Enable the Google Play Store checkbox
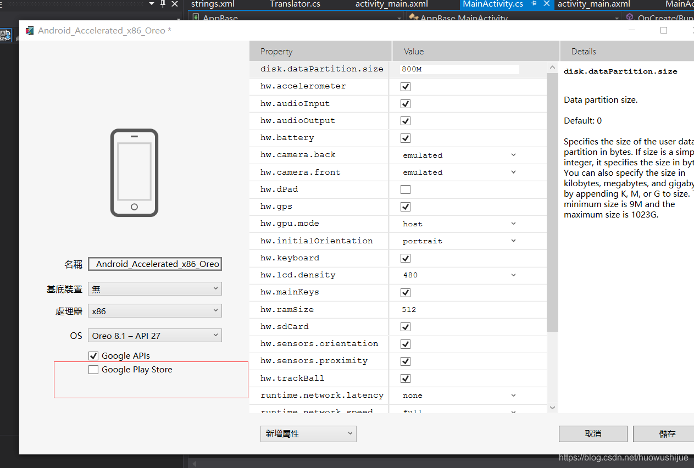 click(93, 370)
